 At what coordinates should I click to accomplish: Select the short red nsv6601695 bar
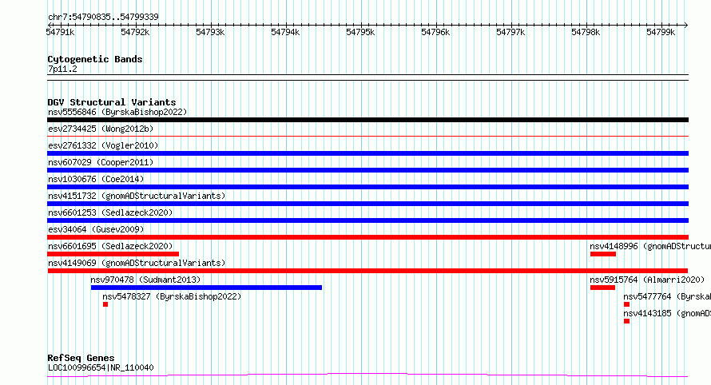(113, 254)
